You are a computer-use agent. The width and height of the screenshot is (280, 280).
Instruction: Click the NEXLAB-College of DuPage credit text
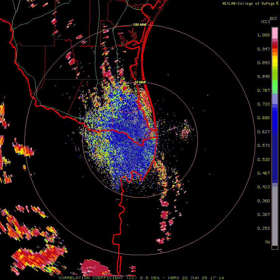pos(248,3)
